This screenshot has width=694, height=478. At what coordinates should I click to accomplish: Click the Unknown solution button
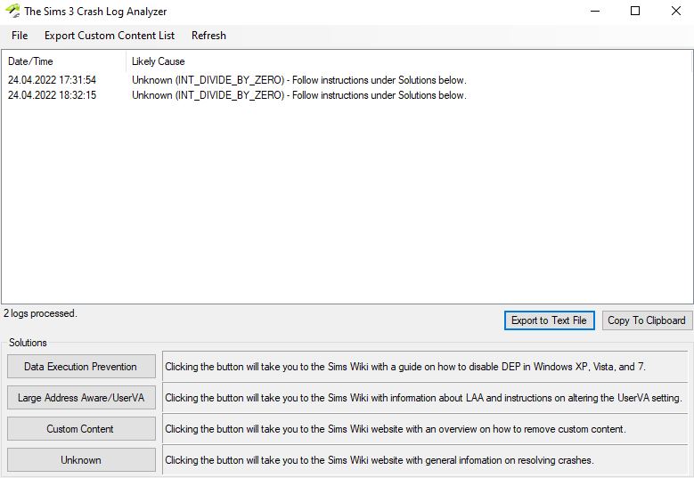click(x=81, y=460)
